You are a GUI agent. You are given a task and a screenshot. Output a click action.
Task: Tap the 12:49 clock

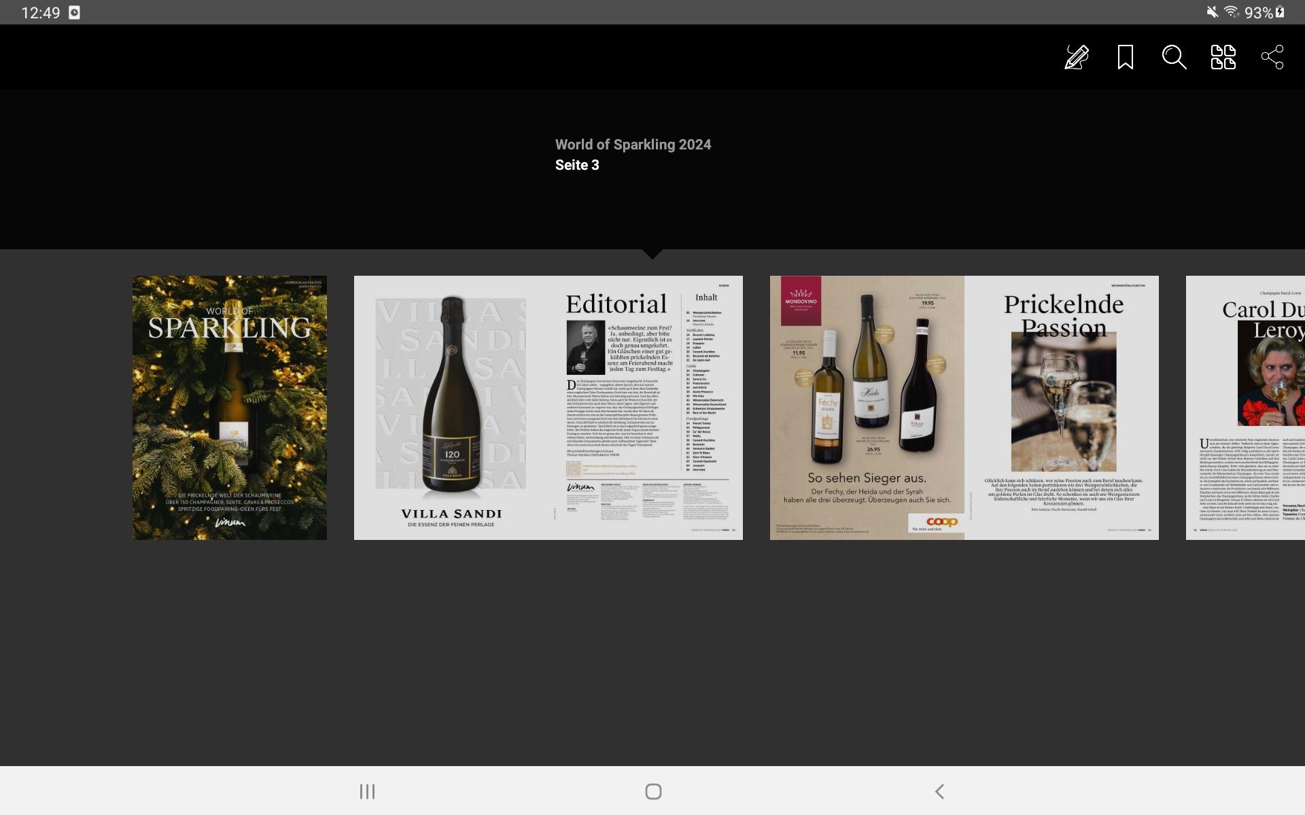pos(41,13)
